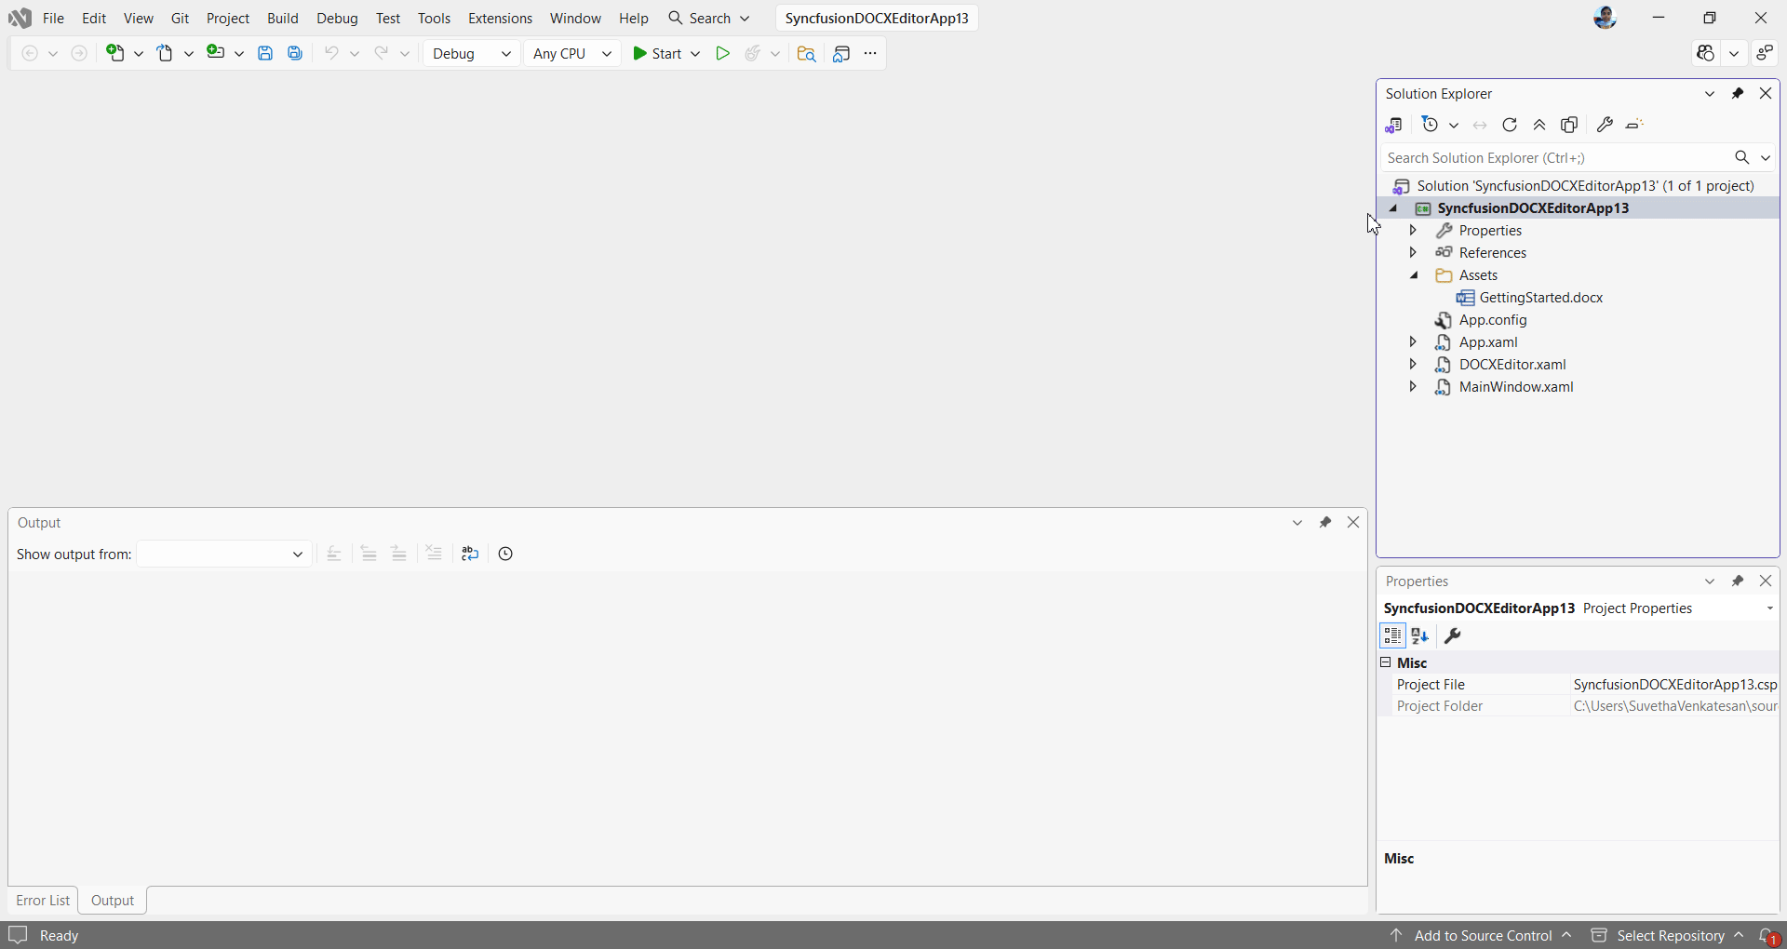This screenshot has width=1787, height=949.
Task: Open the Git menu
Action: pyautogui.click(x=181, y=18)
